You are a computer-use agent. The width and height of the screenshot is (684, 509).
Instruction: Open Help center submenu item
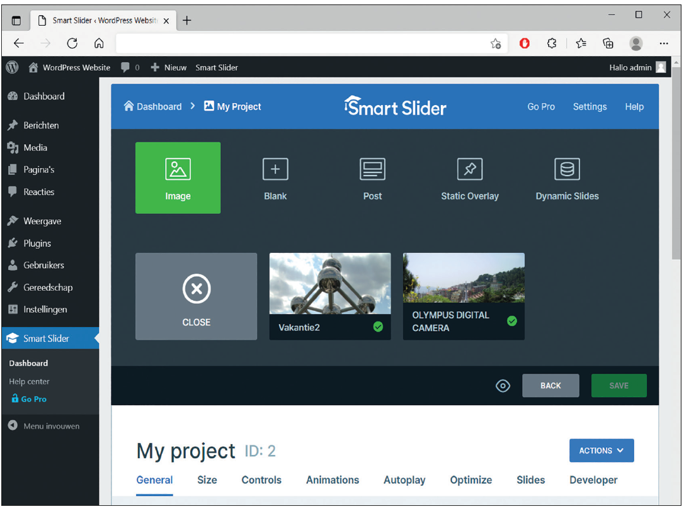[x=29, y=381]
